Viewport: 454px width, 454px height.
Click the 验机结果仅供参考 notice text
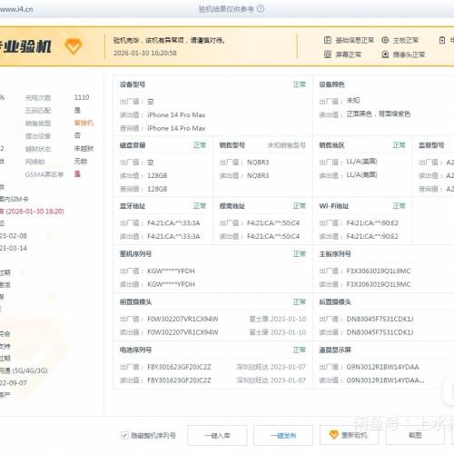pyautogui.click(x=226, y=9)
